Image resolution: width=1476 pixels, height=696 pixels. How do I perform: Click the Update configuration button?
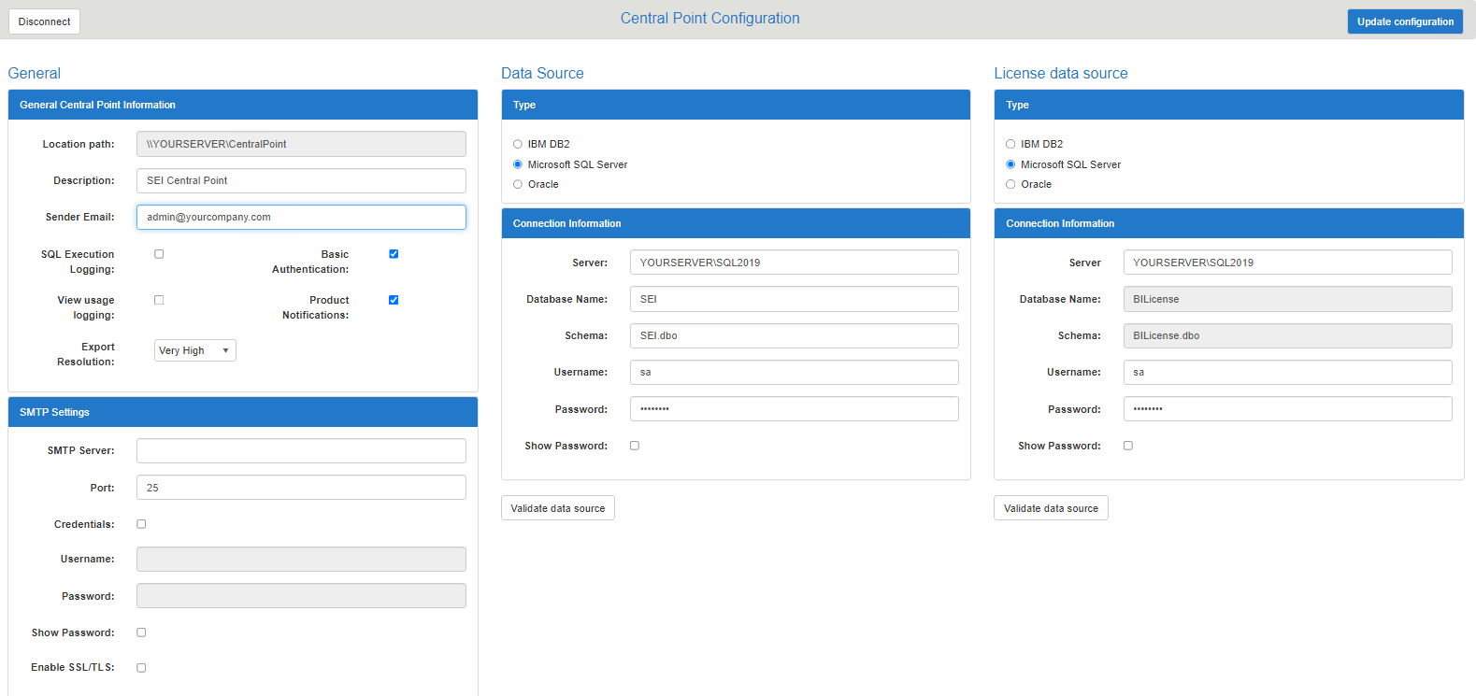pos(1404,21)
